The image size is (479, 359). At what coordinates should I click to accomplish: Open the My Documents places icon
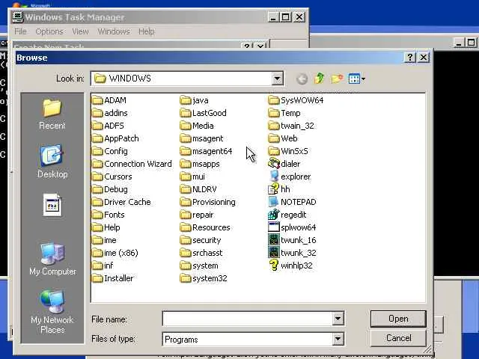[x=52, y=205]
